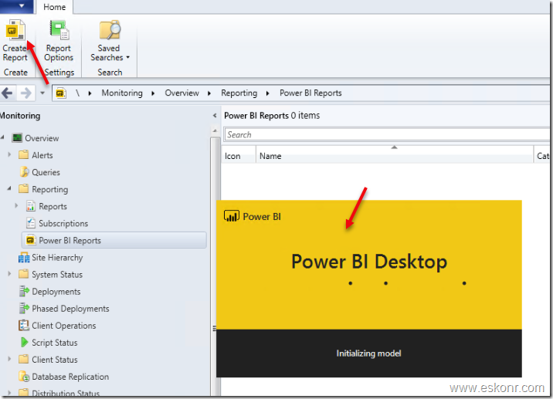Select Power BI Reports in the breadcrumb
Image resolution: width=553 pixels, height=399 pixels.
point(310,93)
